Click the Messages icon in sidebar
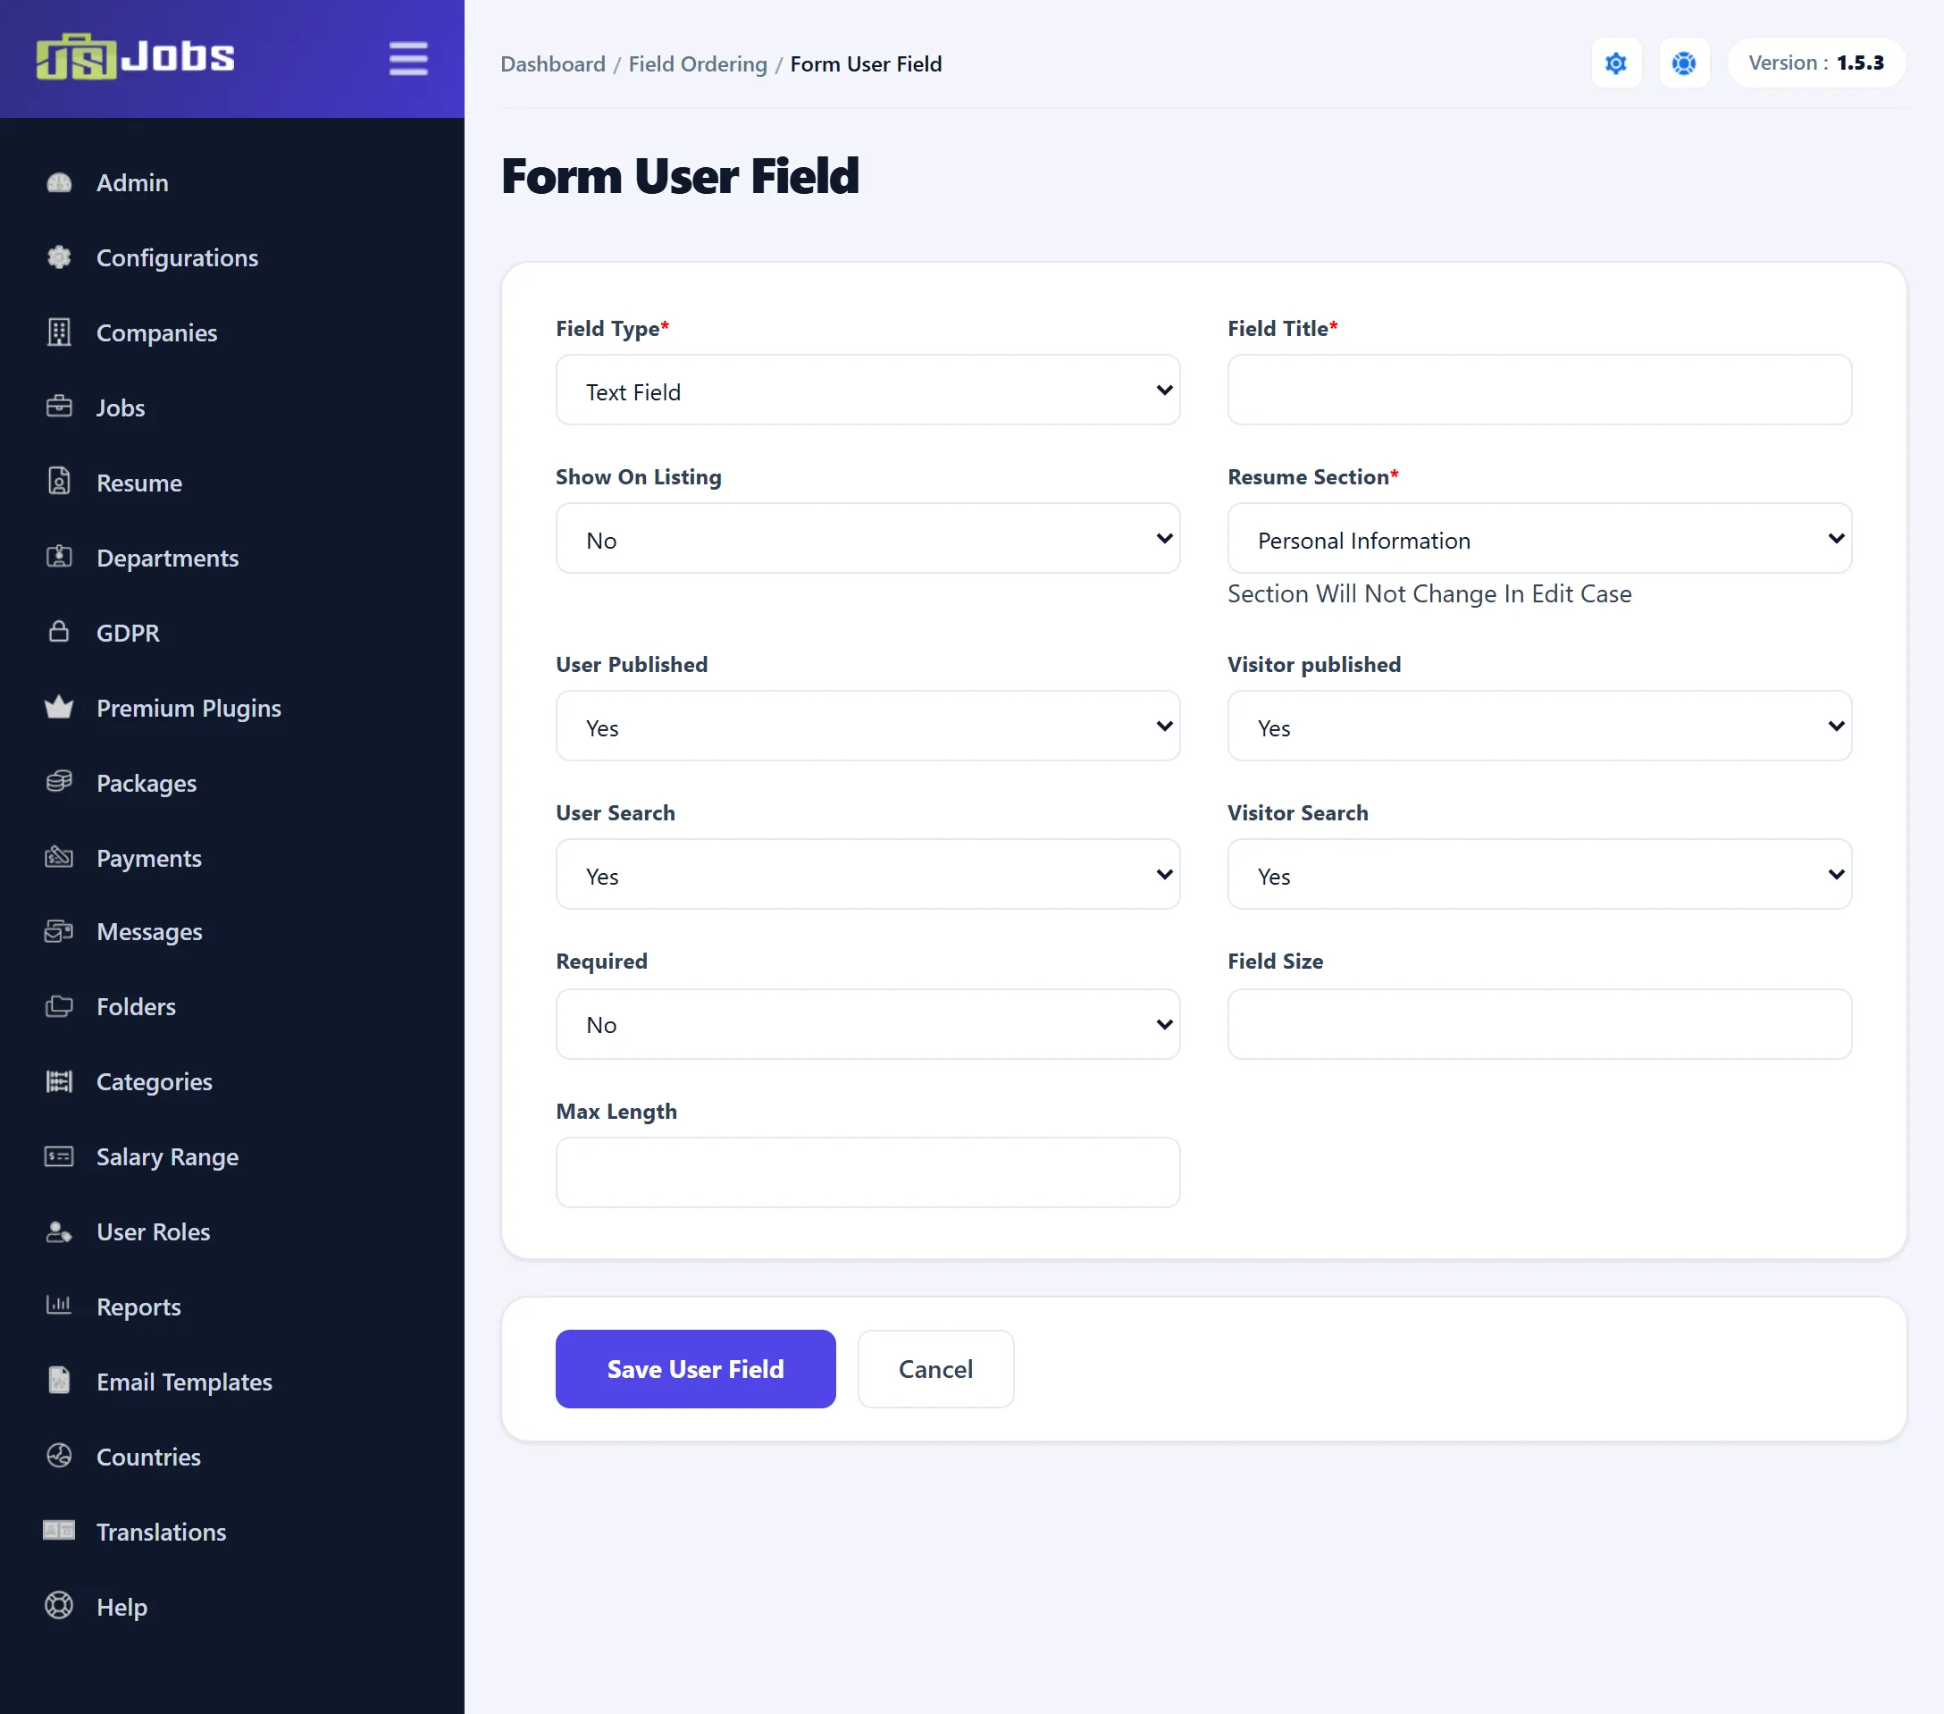1944x1714 pixels. point(59,932)
